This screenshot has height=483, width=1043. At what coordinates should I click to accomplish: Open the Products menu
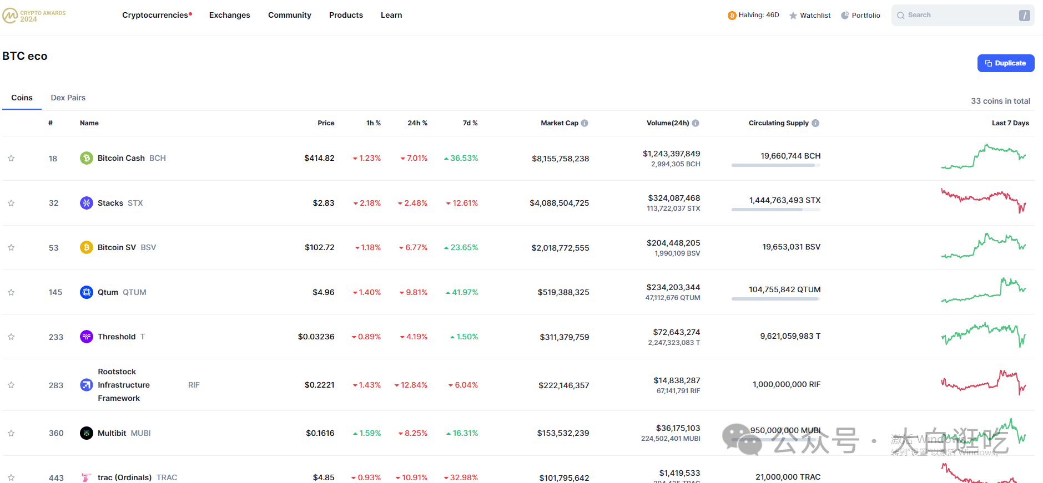pyautogui.click(x=346, y=15)
